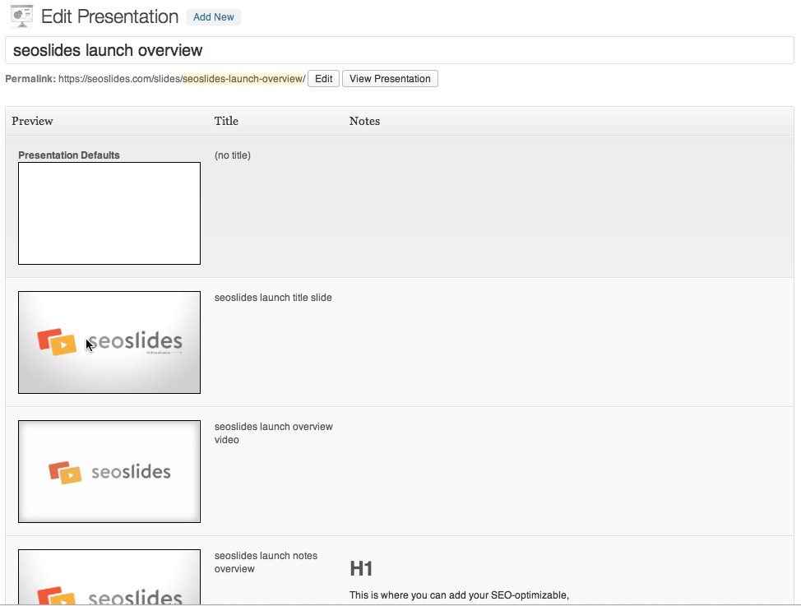The width and height of the screenshot is (801, 606).
Task: Click the permalink Edit button
Action: 323,79
